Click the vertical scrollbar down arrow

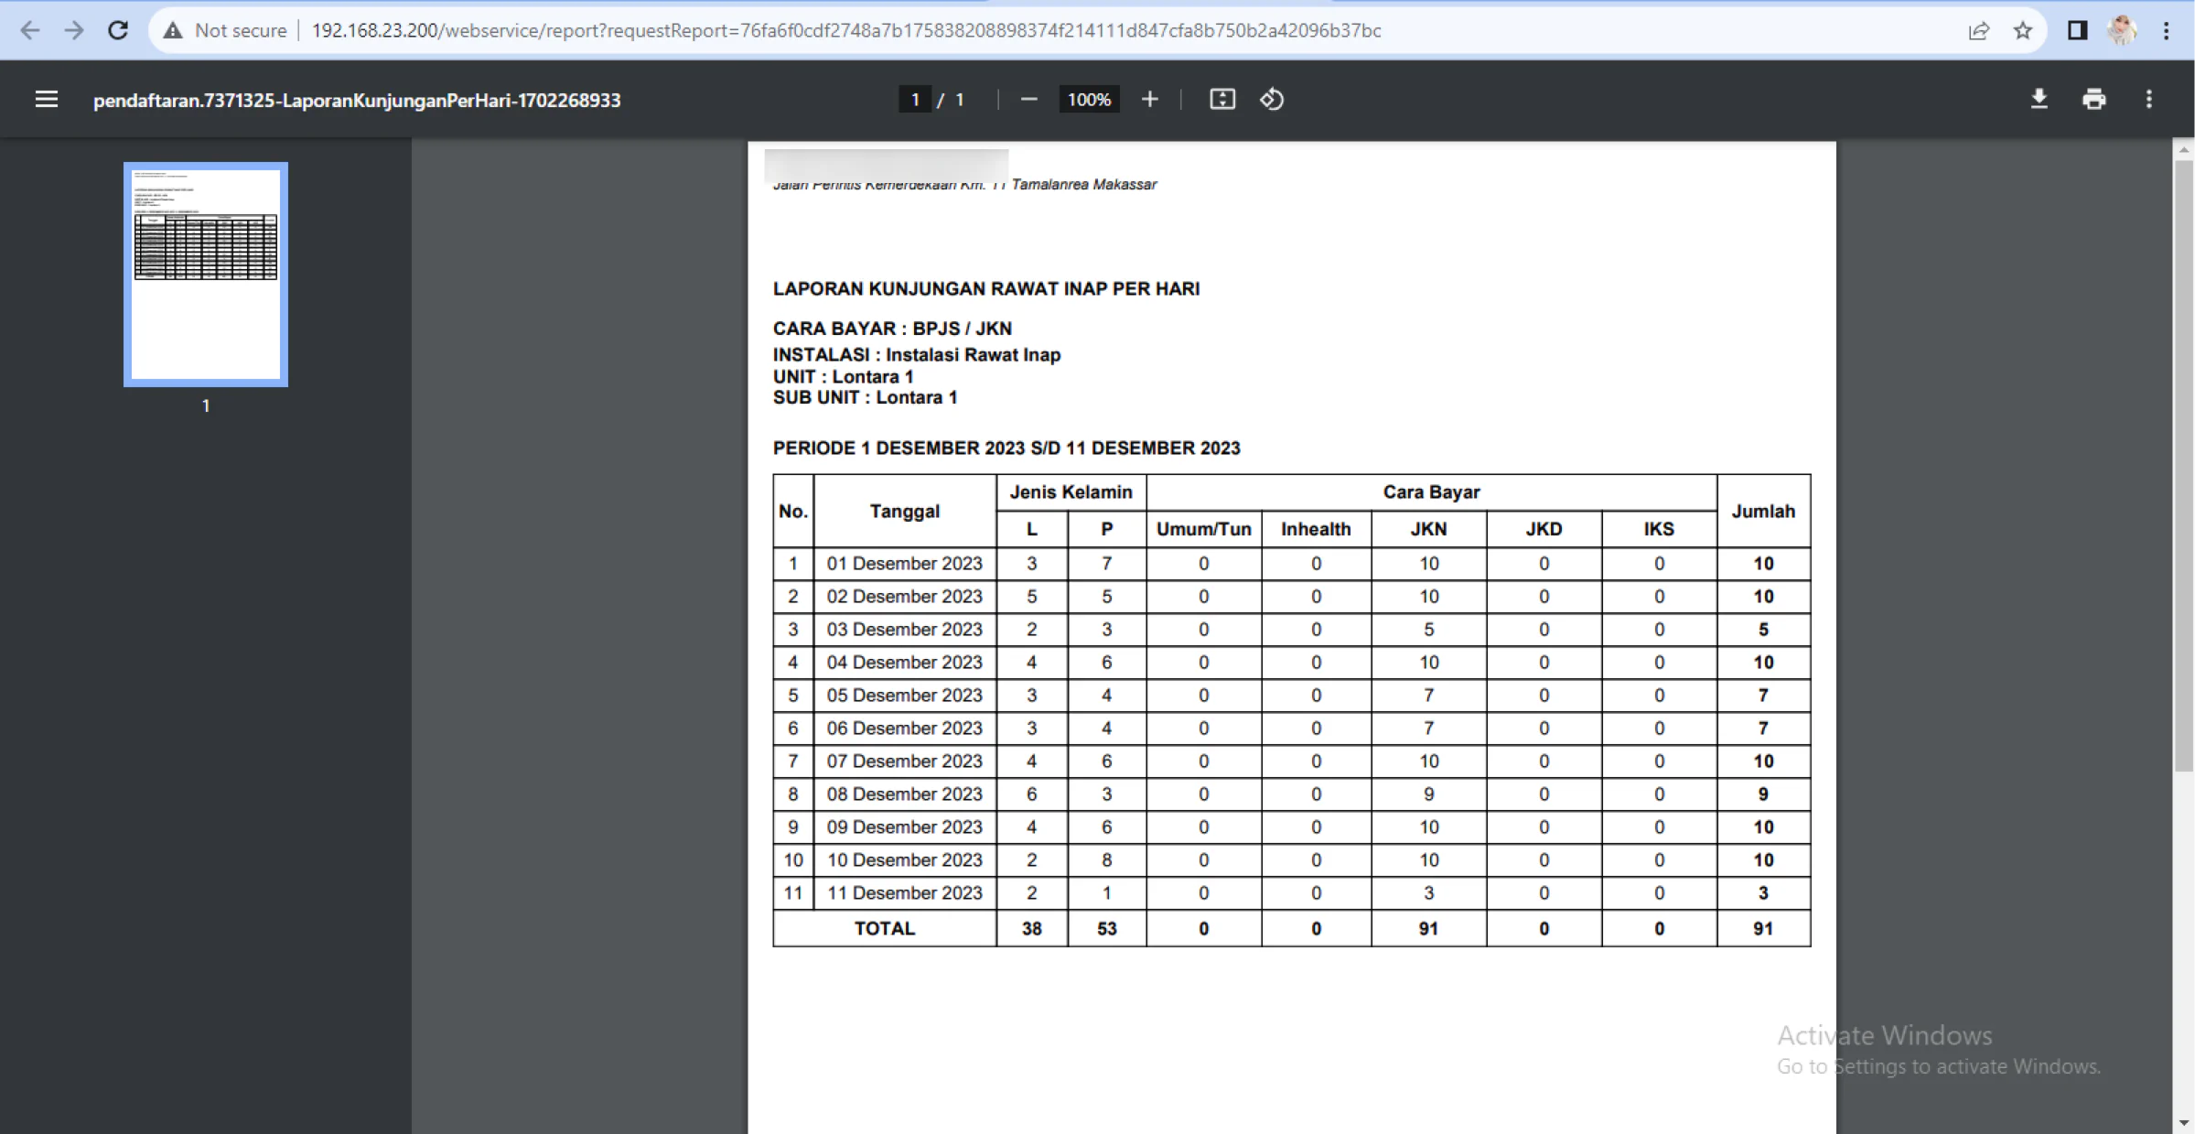tap(2184, 1122)
